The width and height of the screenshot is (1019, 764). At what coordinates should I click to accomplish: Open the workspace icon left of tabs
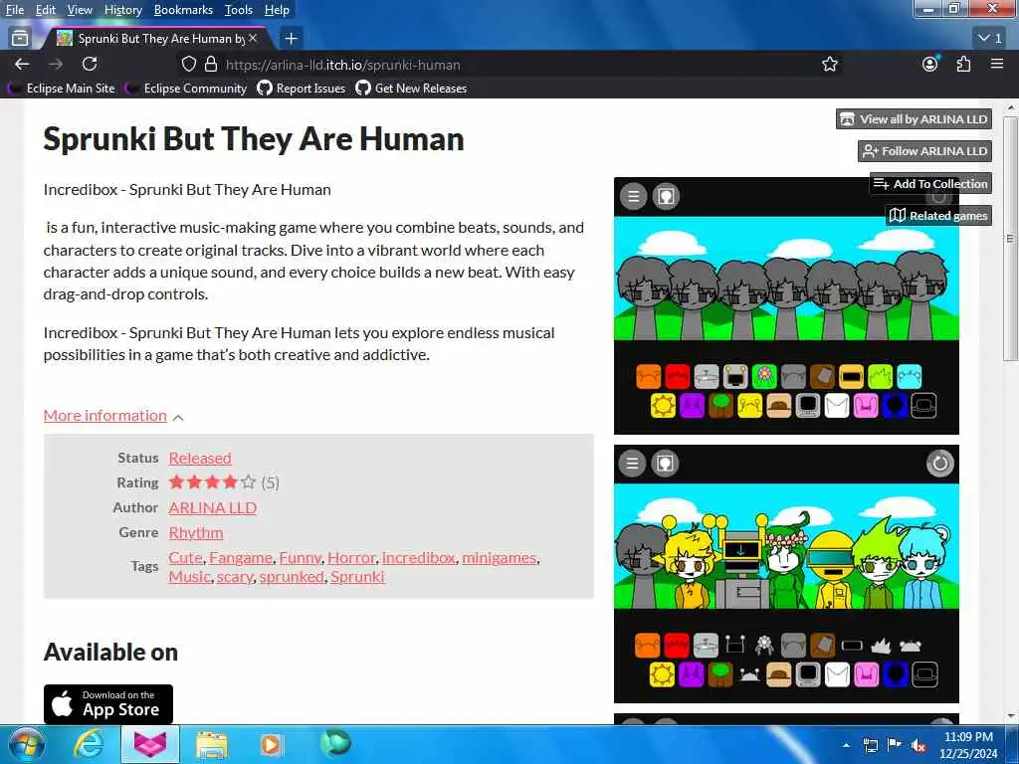click(20, 39)
